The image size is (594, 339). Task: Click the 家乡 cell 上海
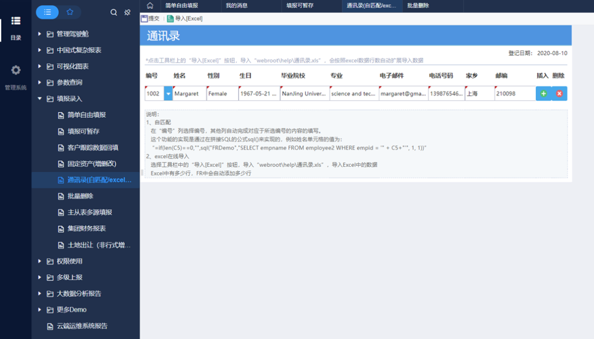(x=480, y=94)
